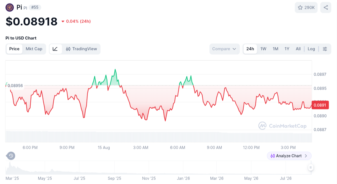Click the 12:00 PM axis label
The width and height of the screenshot is (337, 184).
(x=251, y=148)
